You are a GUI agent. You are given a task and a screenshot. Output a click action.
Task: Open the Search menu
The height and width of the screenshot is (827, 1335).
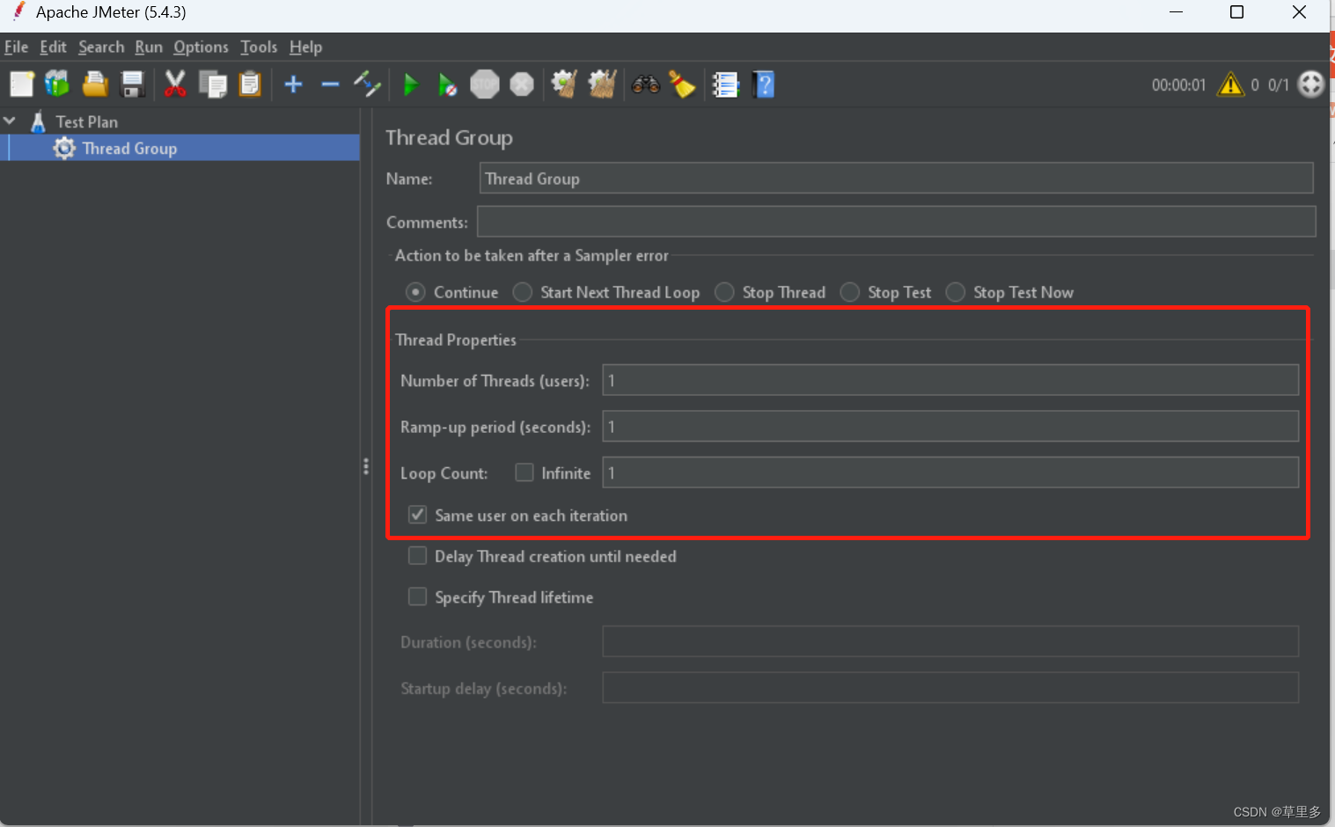[101, 47]
